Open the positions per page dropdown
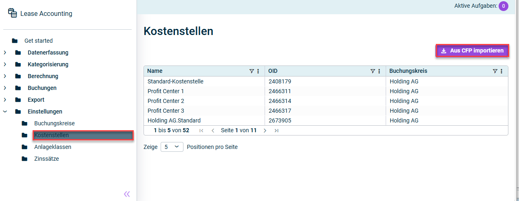 [172, 147]
